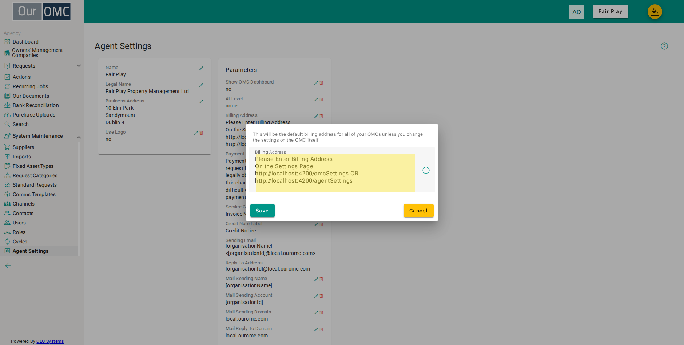The image size is (684, 345).
Task: Edit the Business Address pencil icon
Action: point(201,102)
